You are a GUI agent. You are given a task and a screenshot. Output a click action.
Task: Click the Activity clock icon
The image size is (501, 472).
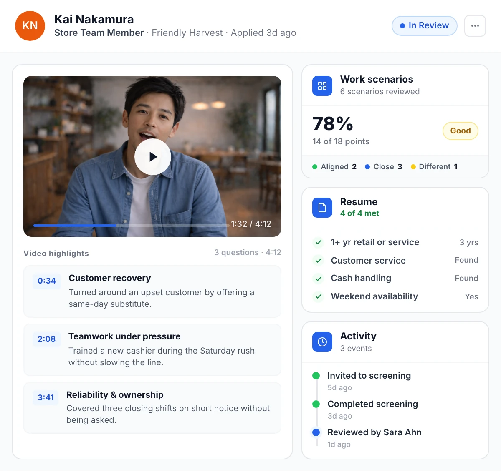pos(322,342)
